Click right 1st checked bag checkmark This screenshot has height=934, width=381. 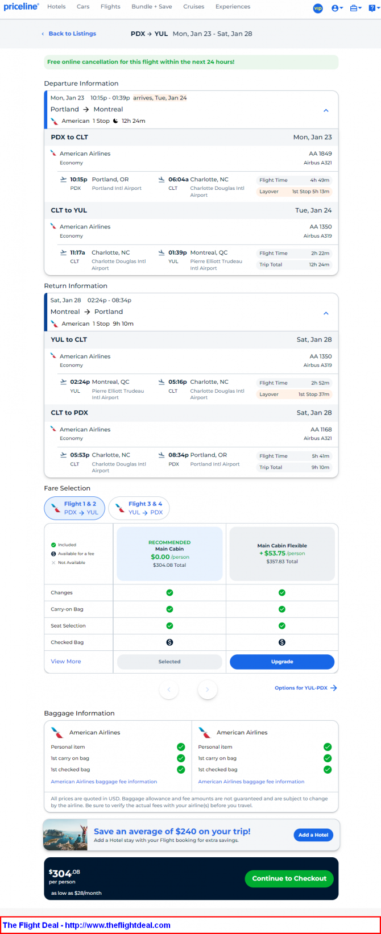[x=328, y=770]
